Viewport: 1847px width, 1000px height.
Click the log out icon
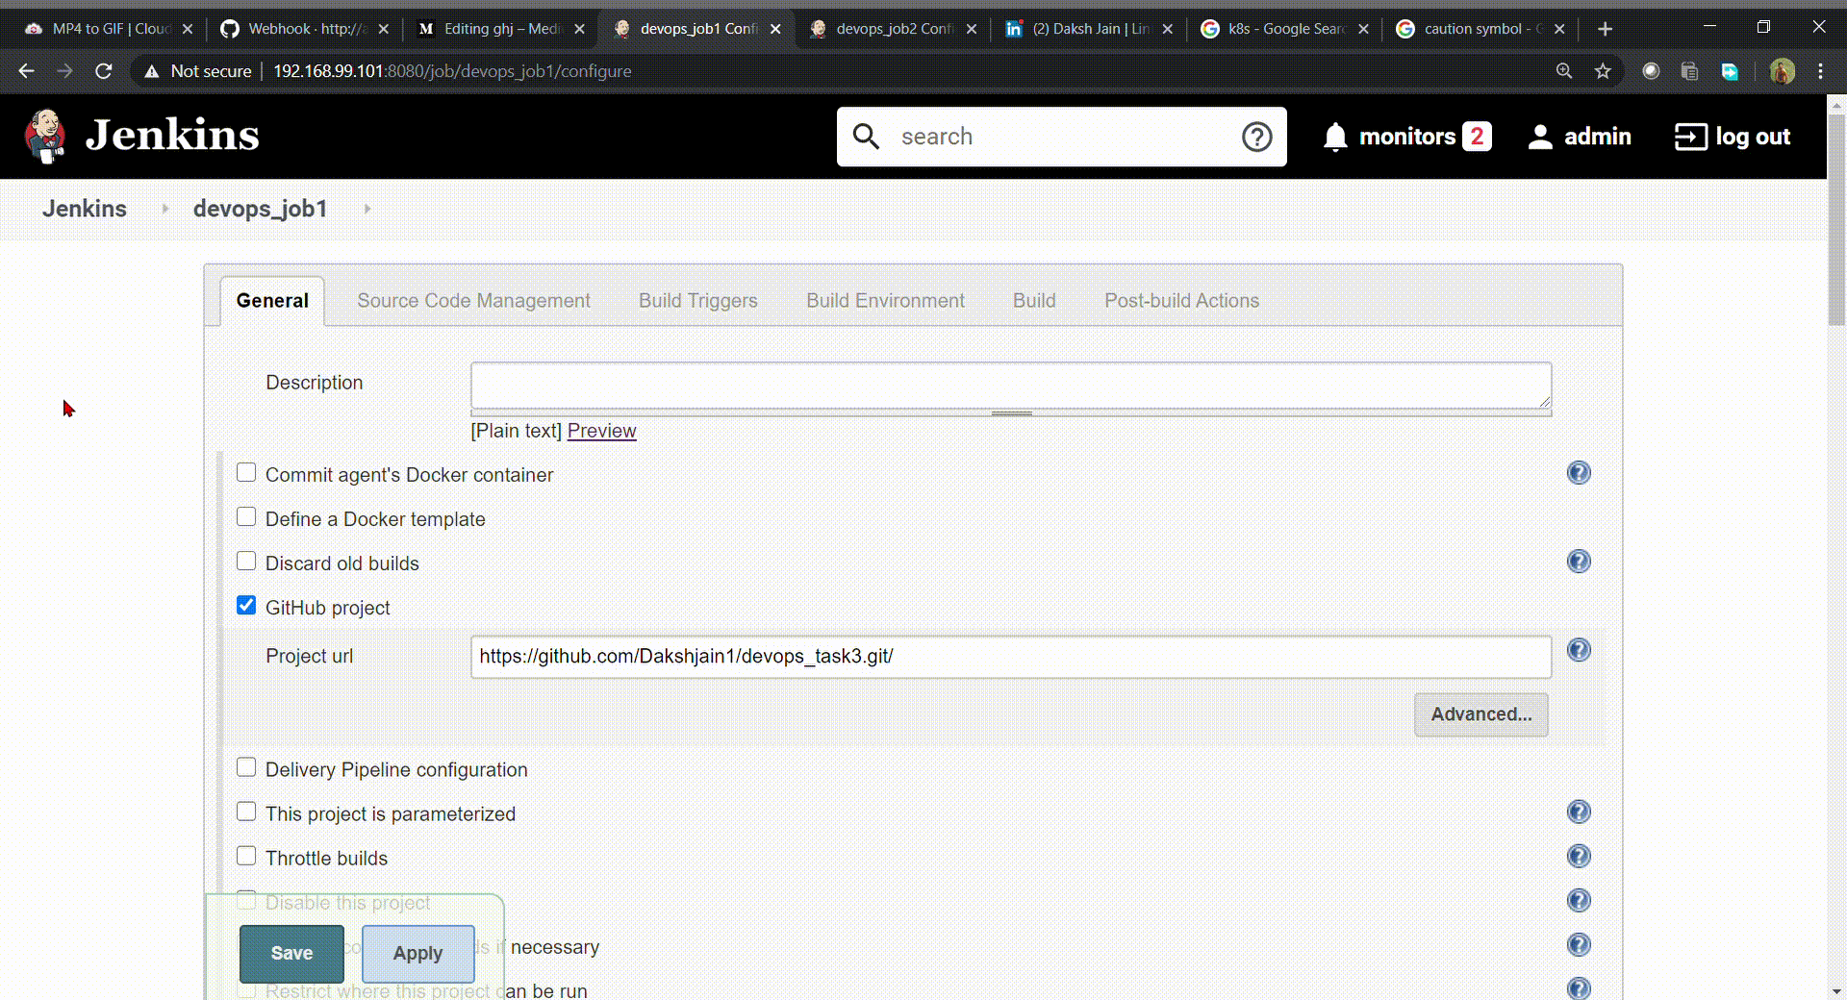click(x=1690, y=137)
